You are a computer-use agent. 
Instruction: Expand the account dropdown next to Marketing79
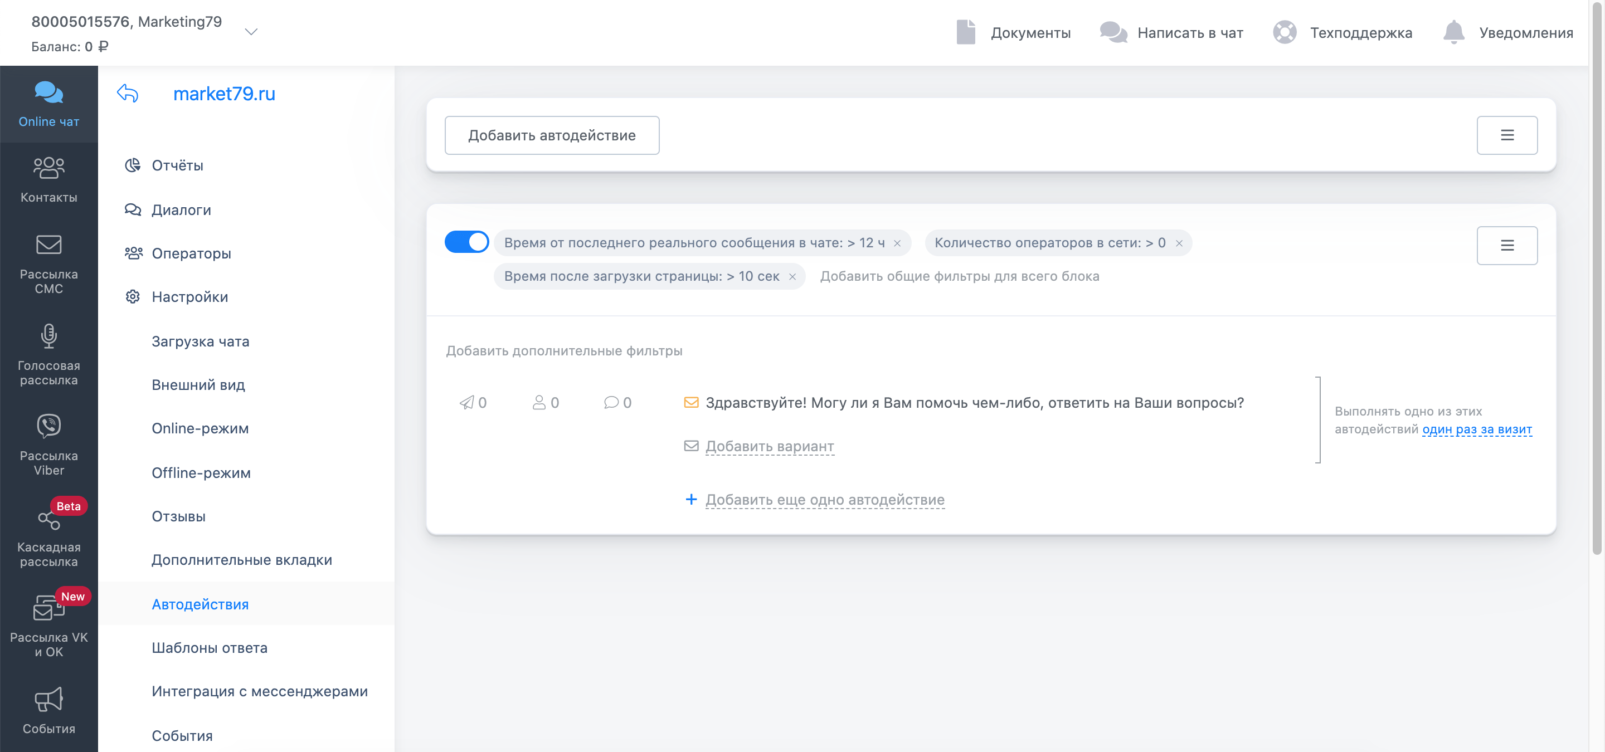click(x=251, y=32)
